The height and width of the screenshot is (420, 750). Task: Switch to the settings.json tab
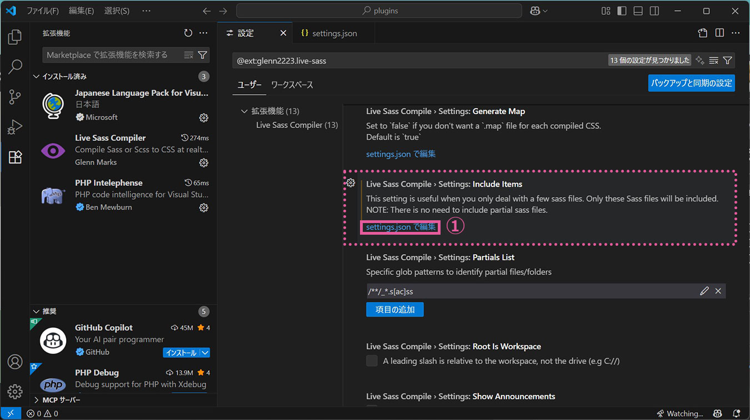point(334,33)
